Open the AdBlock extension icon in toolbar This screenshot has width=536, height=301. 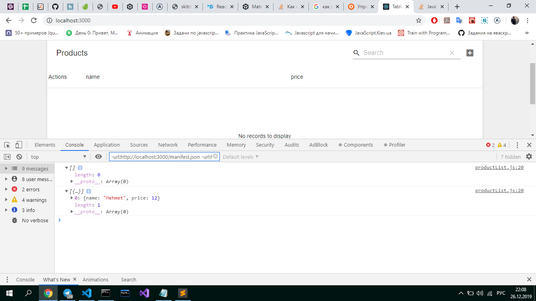434,20
